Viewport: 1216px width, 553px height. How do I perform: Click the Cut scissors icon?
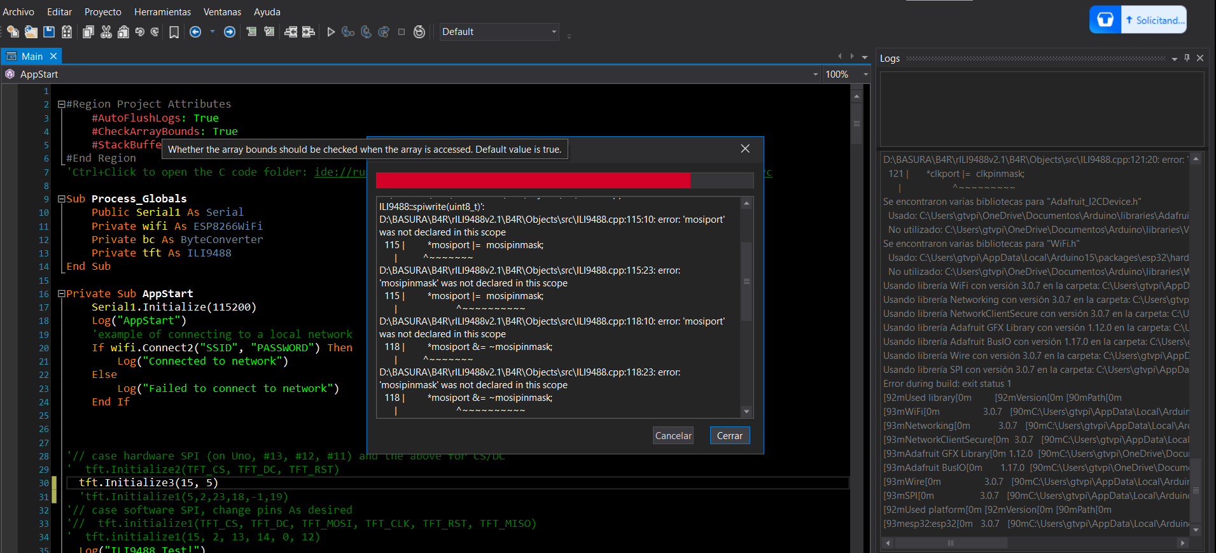tap(106, 32)
